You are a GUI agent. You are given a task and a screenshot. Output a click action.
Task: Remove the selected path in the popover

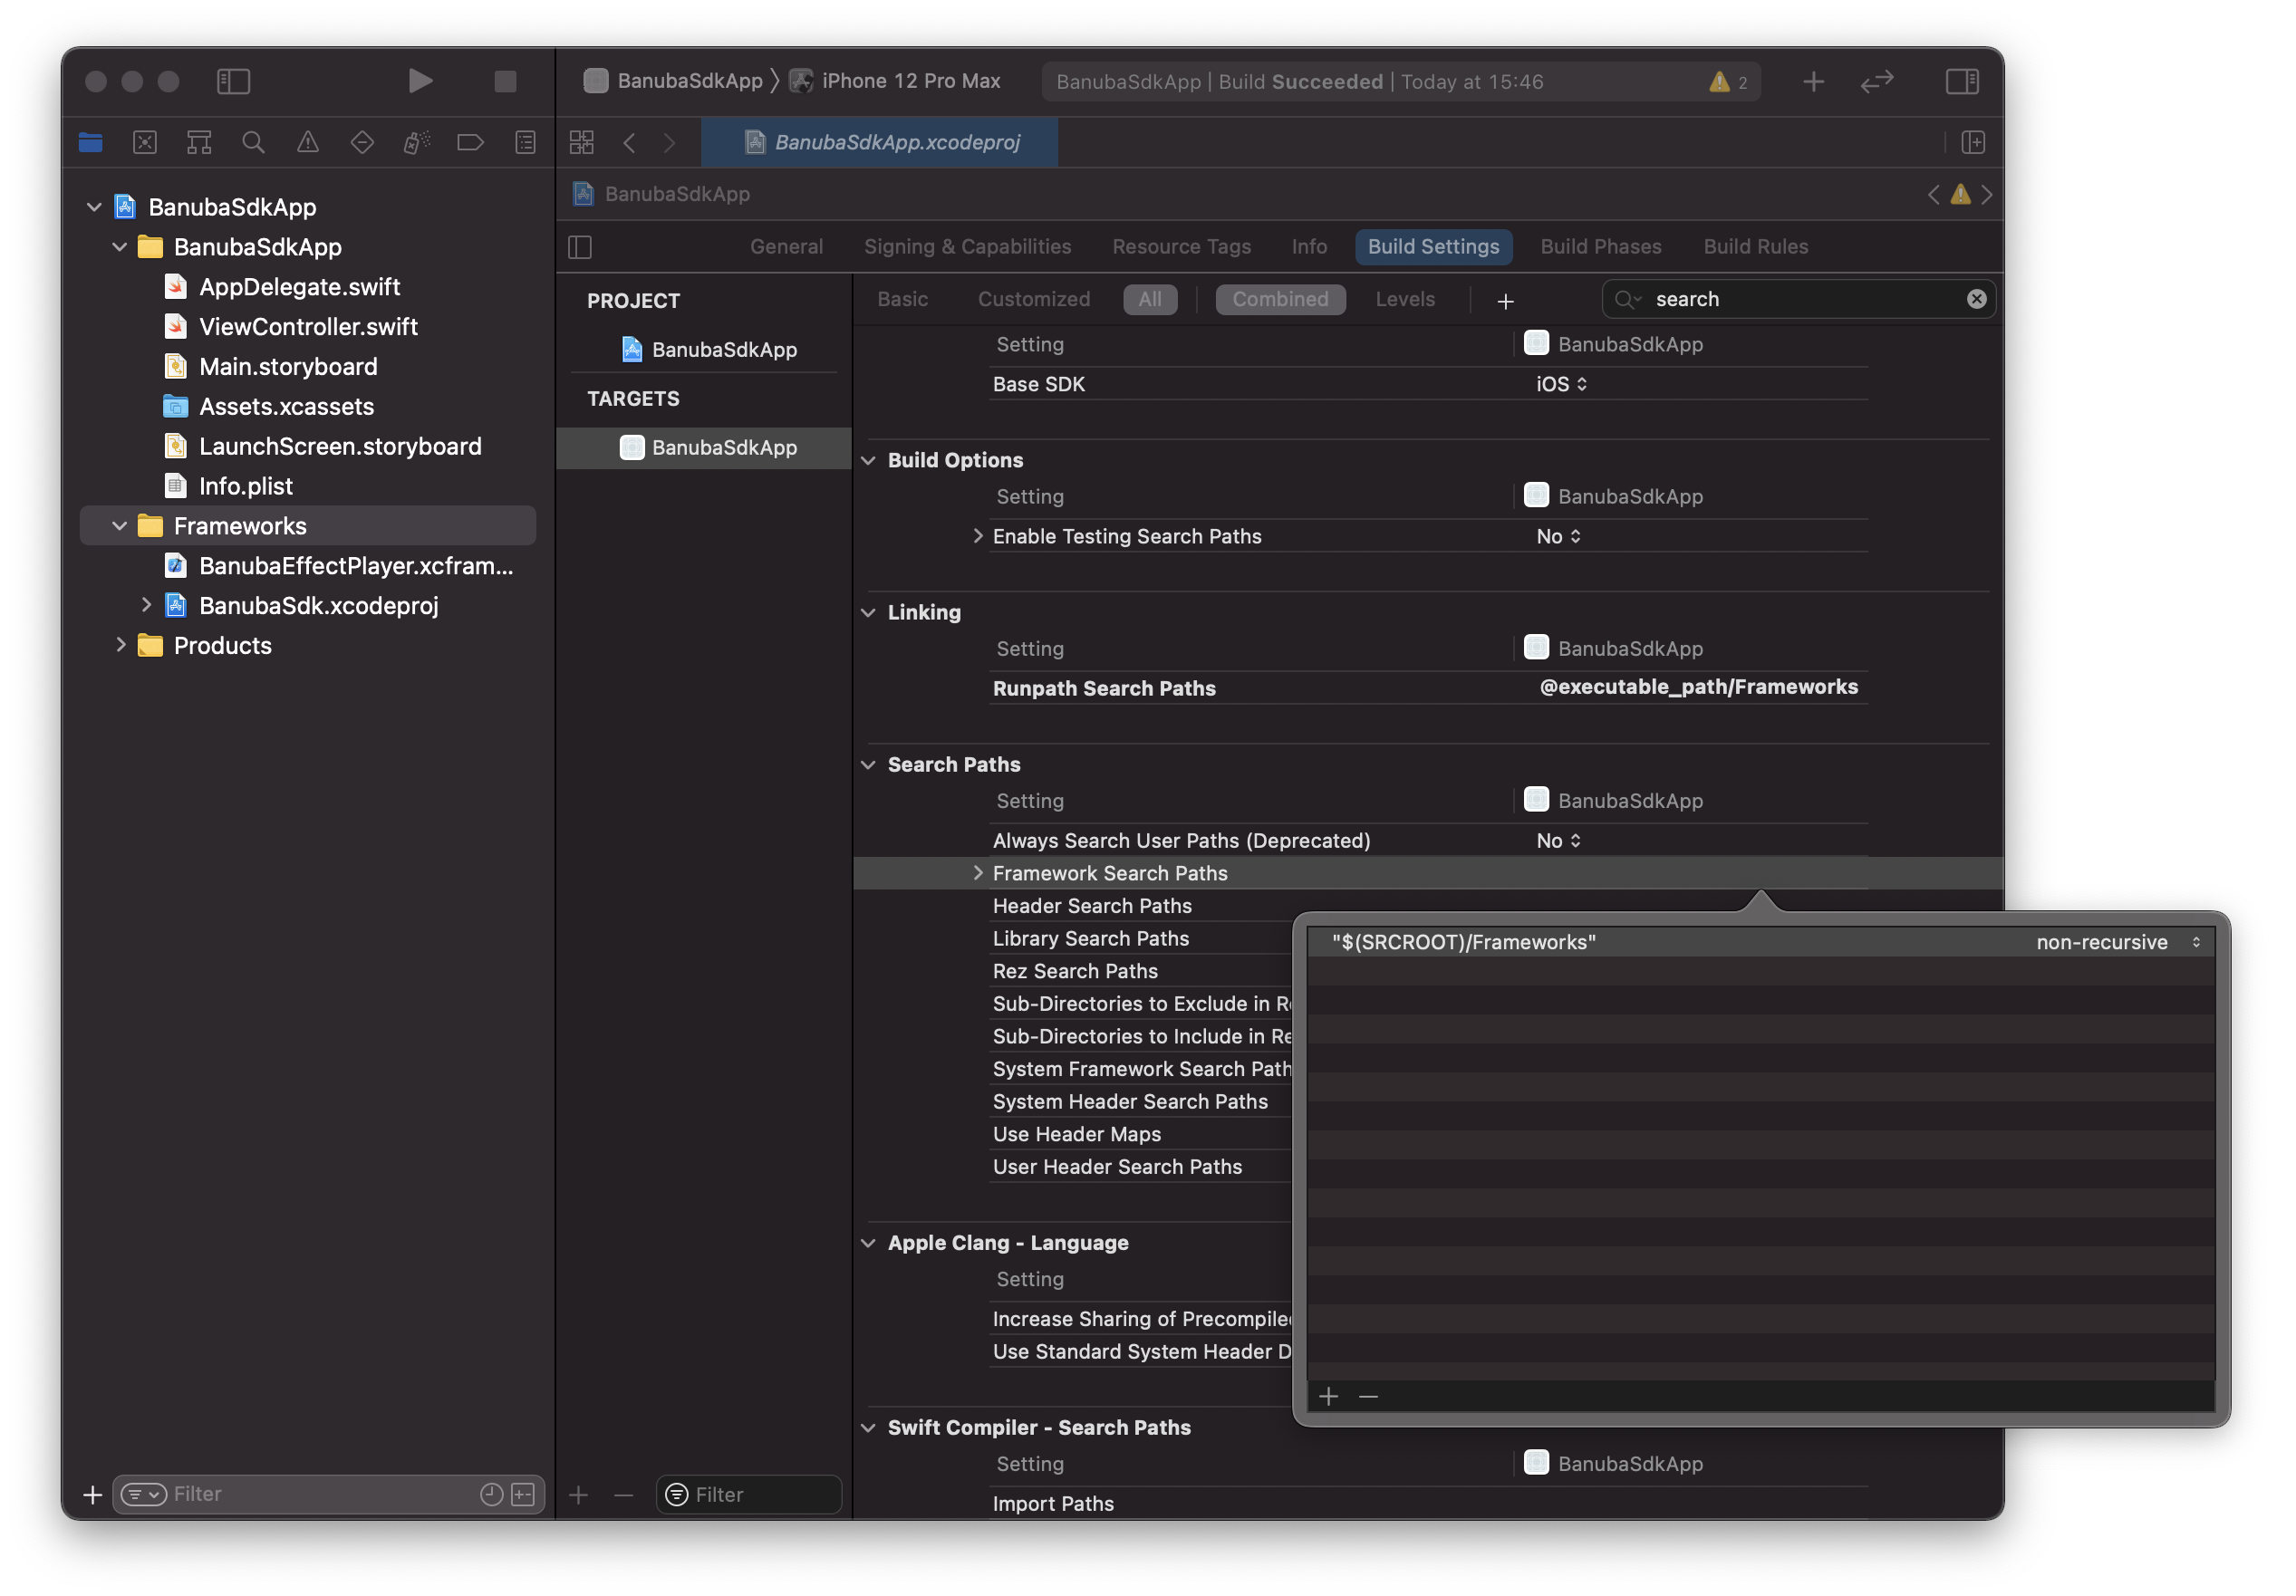point(1368,1395)
